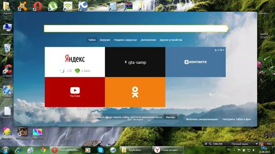The width and height of the screenshot is (275, 154).
Task: Open the Другие устройства tab
Action: point(171,40)
